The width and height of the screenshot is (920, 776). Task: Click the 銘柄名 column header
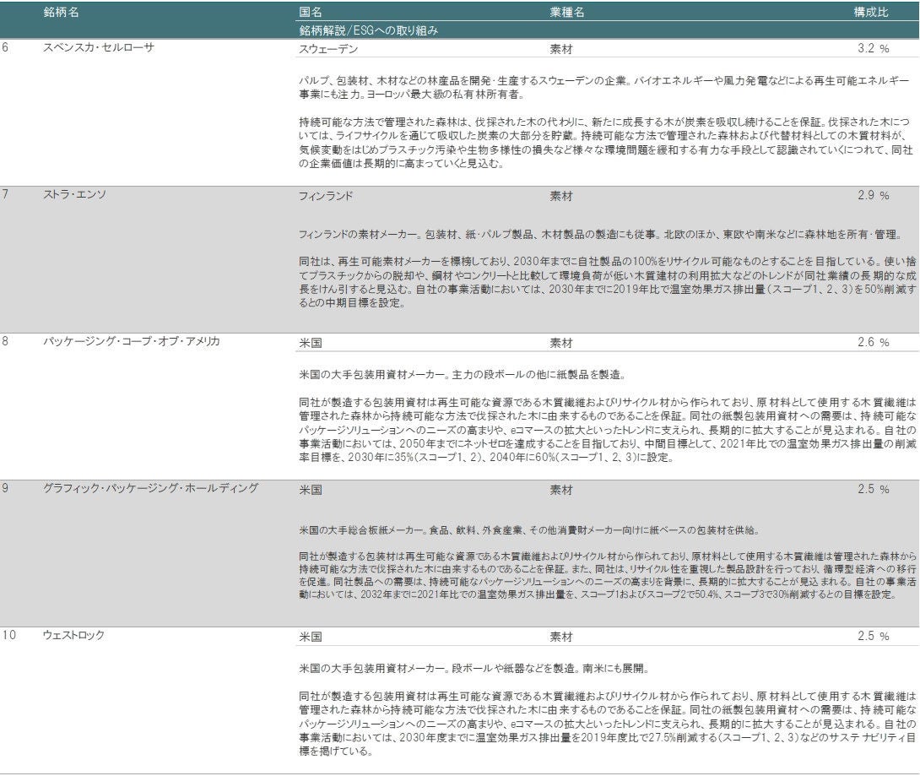click(x=62, y=13)
